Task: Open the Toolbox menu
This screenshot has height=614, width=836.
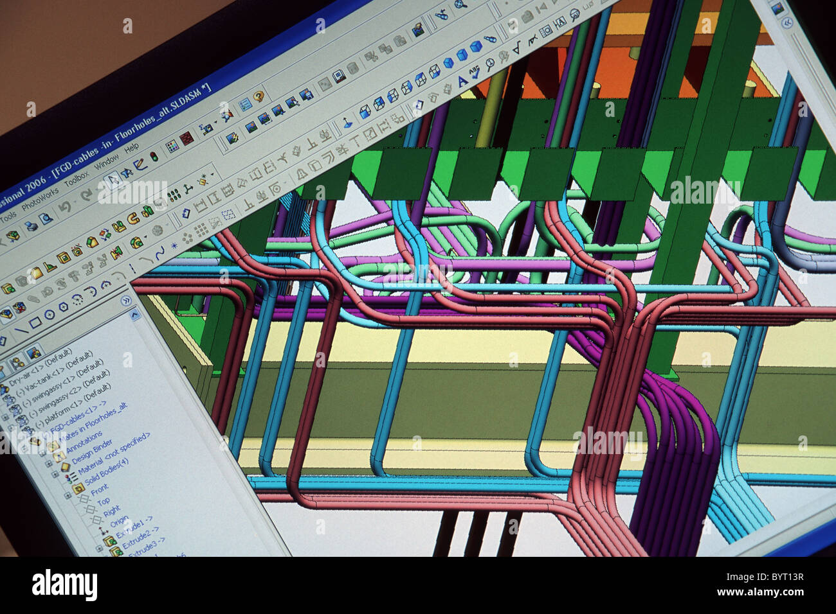Action: point(77,179)
